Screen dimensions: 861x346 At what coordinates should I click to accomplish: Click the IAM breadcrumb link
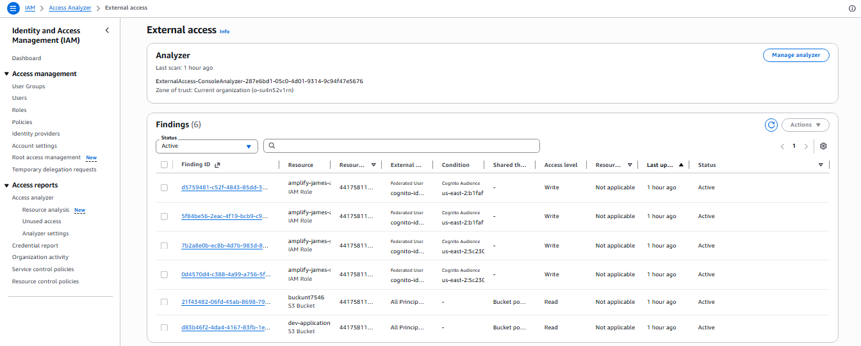pos(29,8)
